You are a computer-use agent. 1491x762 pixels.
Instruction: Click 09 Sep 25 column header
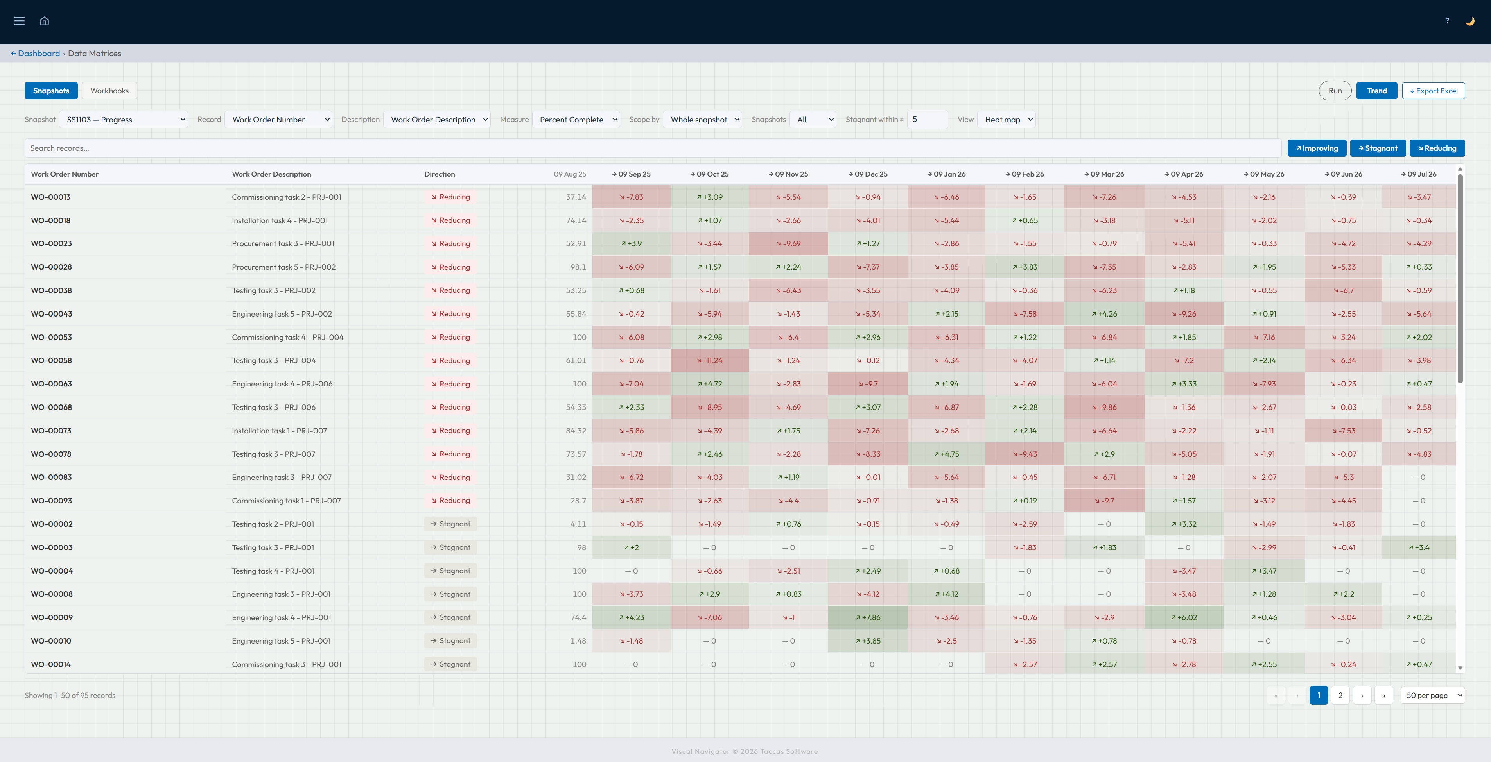click(631, 174)
